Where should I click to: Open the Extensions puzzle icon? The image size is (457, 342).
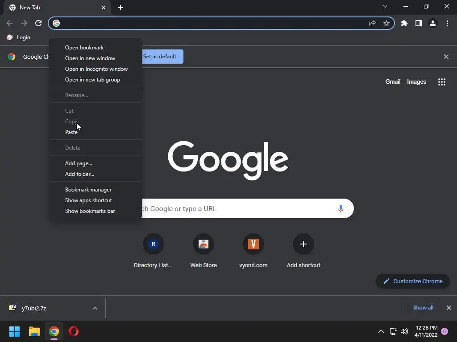click(404, 23)
